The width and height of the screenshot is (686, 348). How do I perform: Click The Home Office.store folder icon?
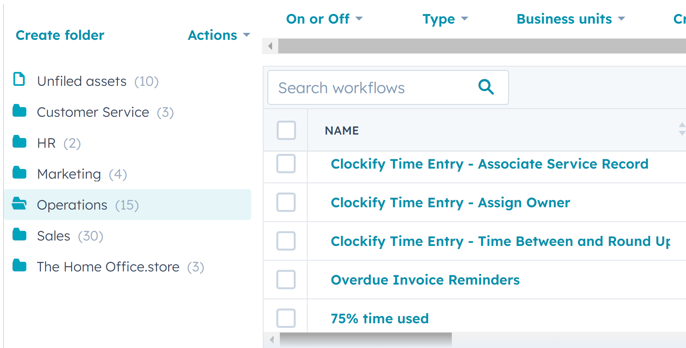[x=19, y=266]
